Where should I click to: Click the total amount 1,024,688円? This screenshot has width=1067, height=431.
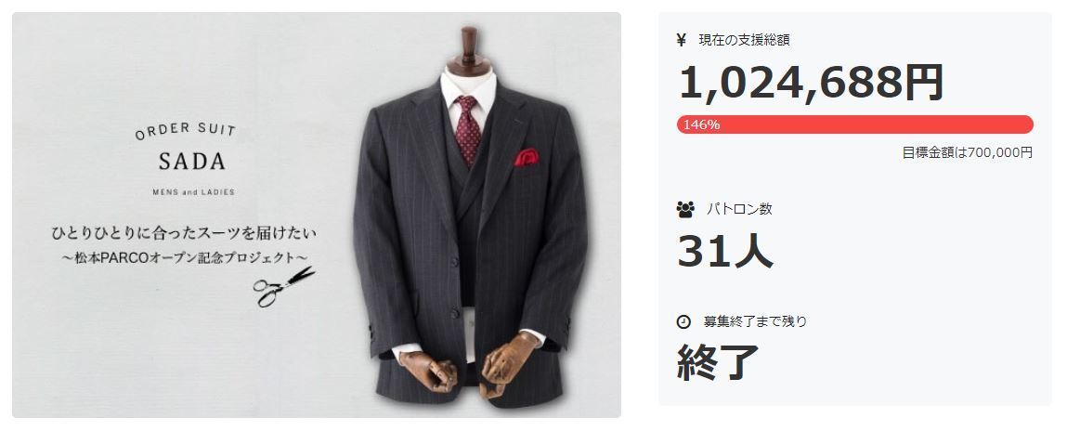tap(811, 83)
